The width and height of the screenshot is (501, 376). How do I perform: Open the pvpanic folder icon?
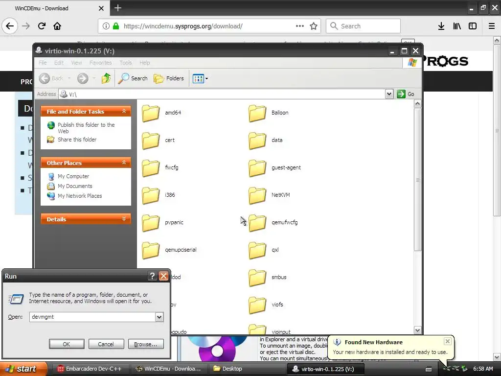[x=151, y=223]
